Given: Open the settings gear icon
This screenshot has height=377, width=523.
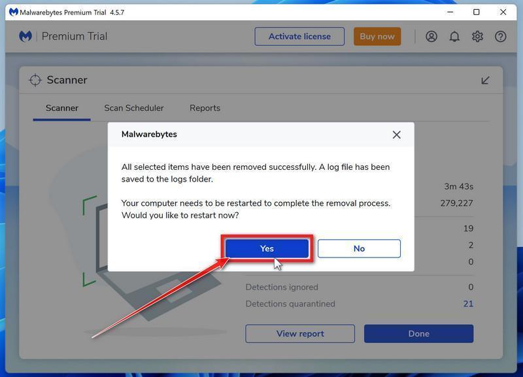Looking at the screenshot, I should click(477, 37).
